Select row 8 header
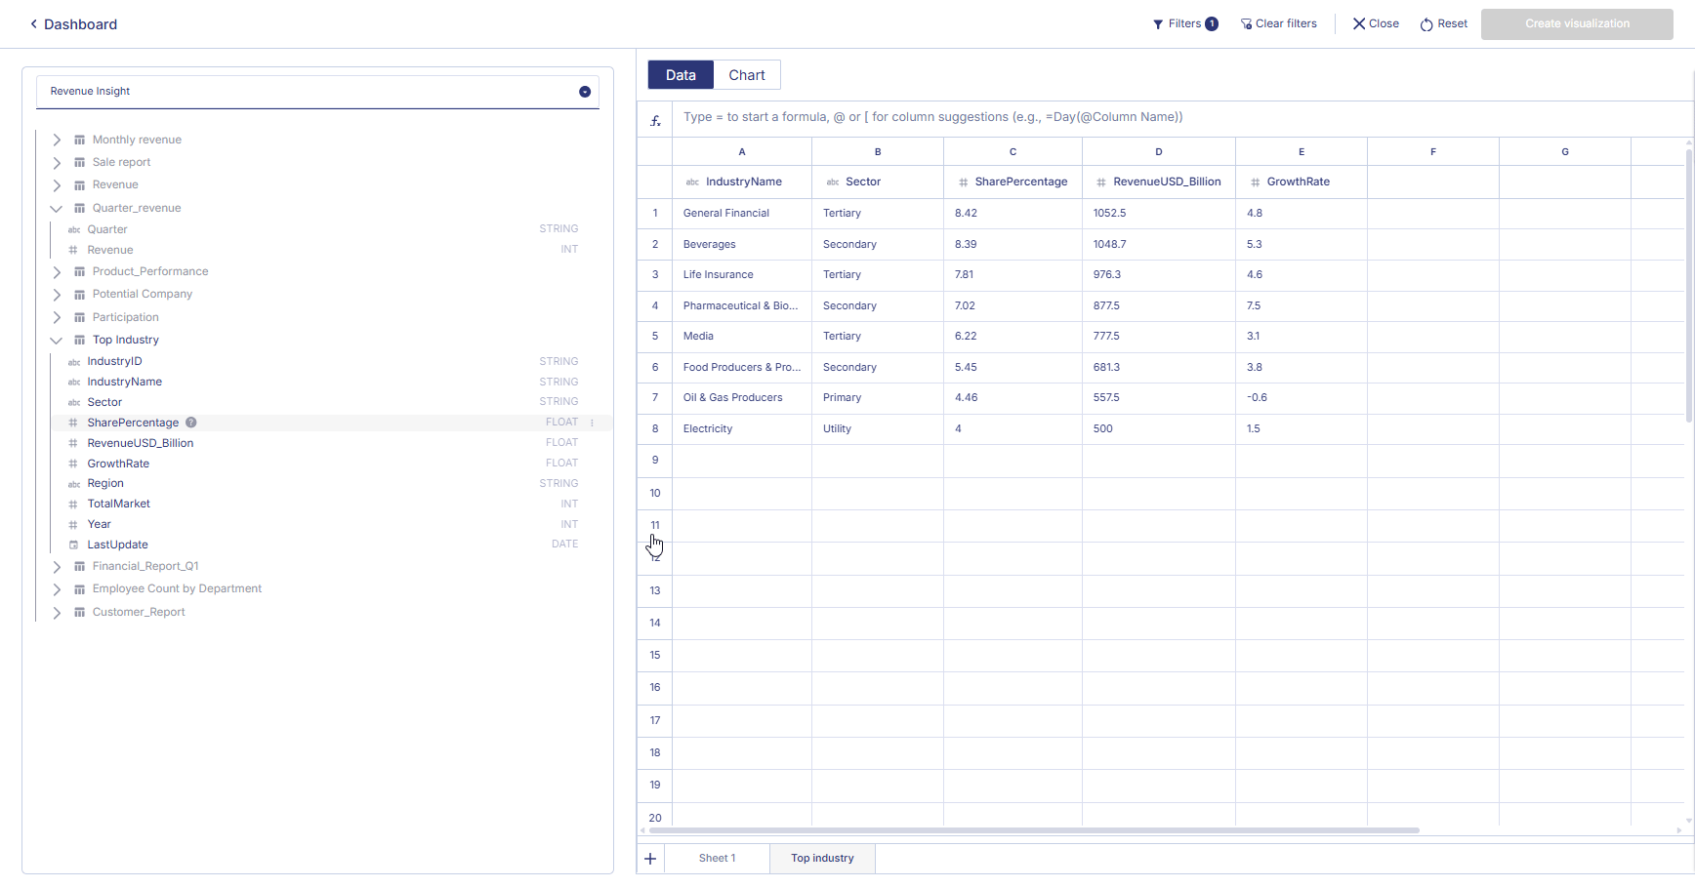This screenshot has height=888, width=1695. pyautogui.click(x=655, y=429)
